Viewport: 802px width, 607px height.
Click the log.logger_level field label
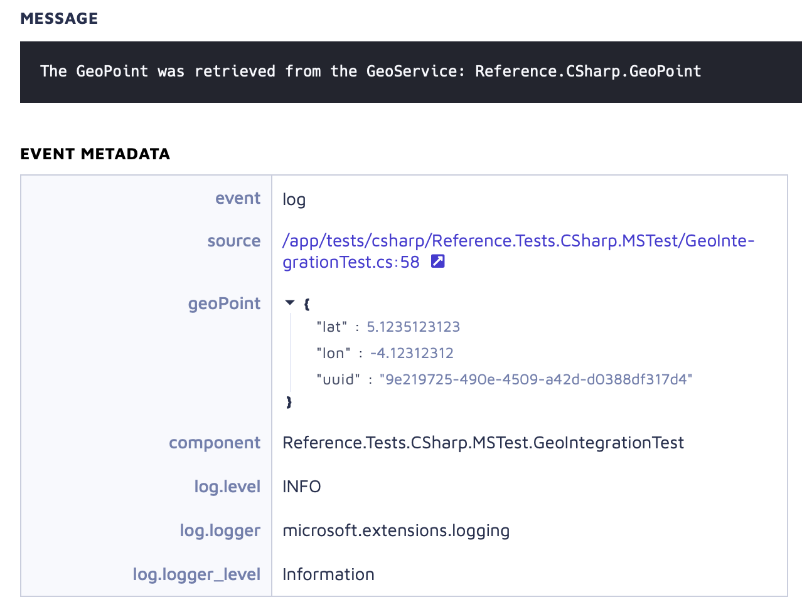point(196,574)
